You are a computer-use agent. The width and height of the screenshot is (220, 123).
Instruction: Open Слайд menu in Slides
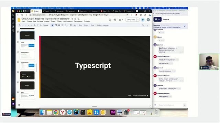[53, 21]
